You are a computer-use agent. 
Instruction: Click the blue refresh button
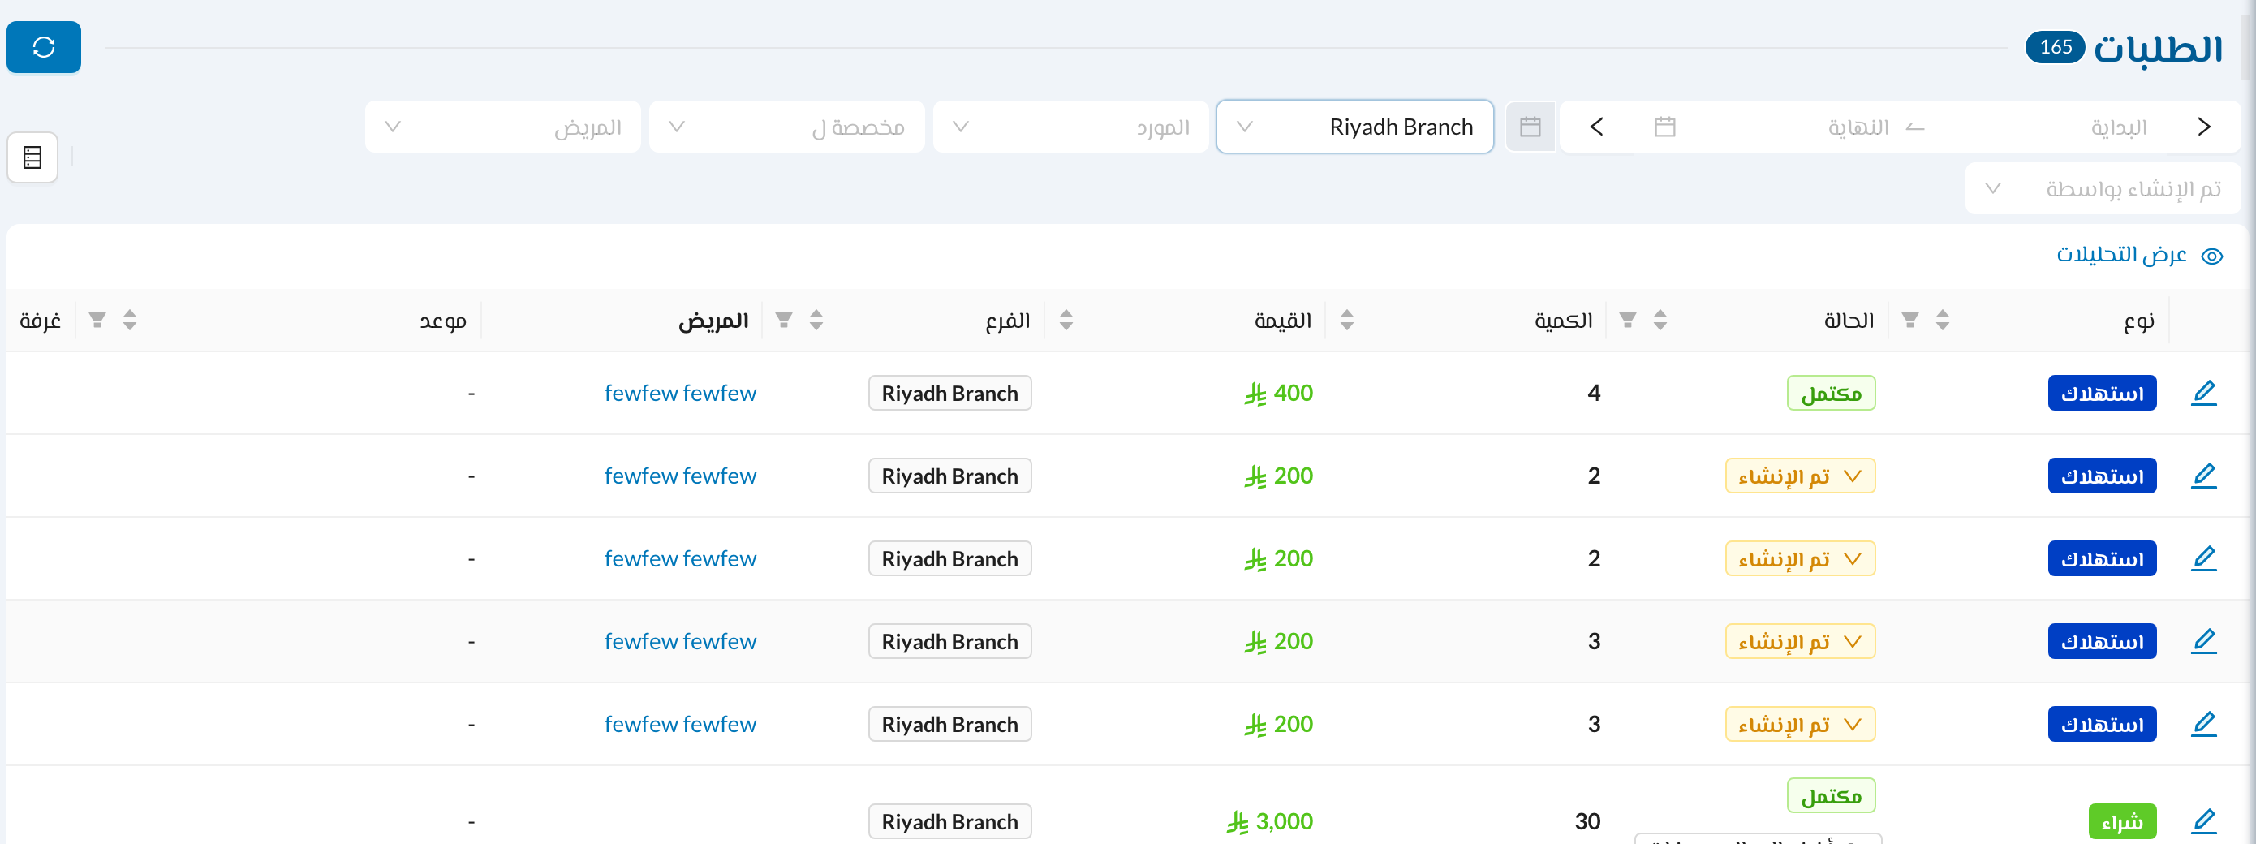click(44, 47)
